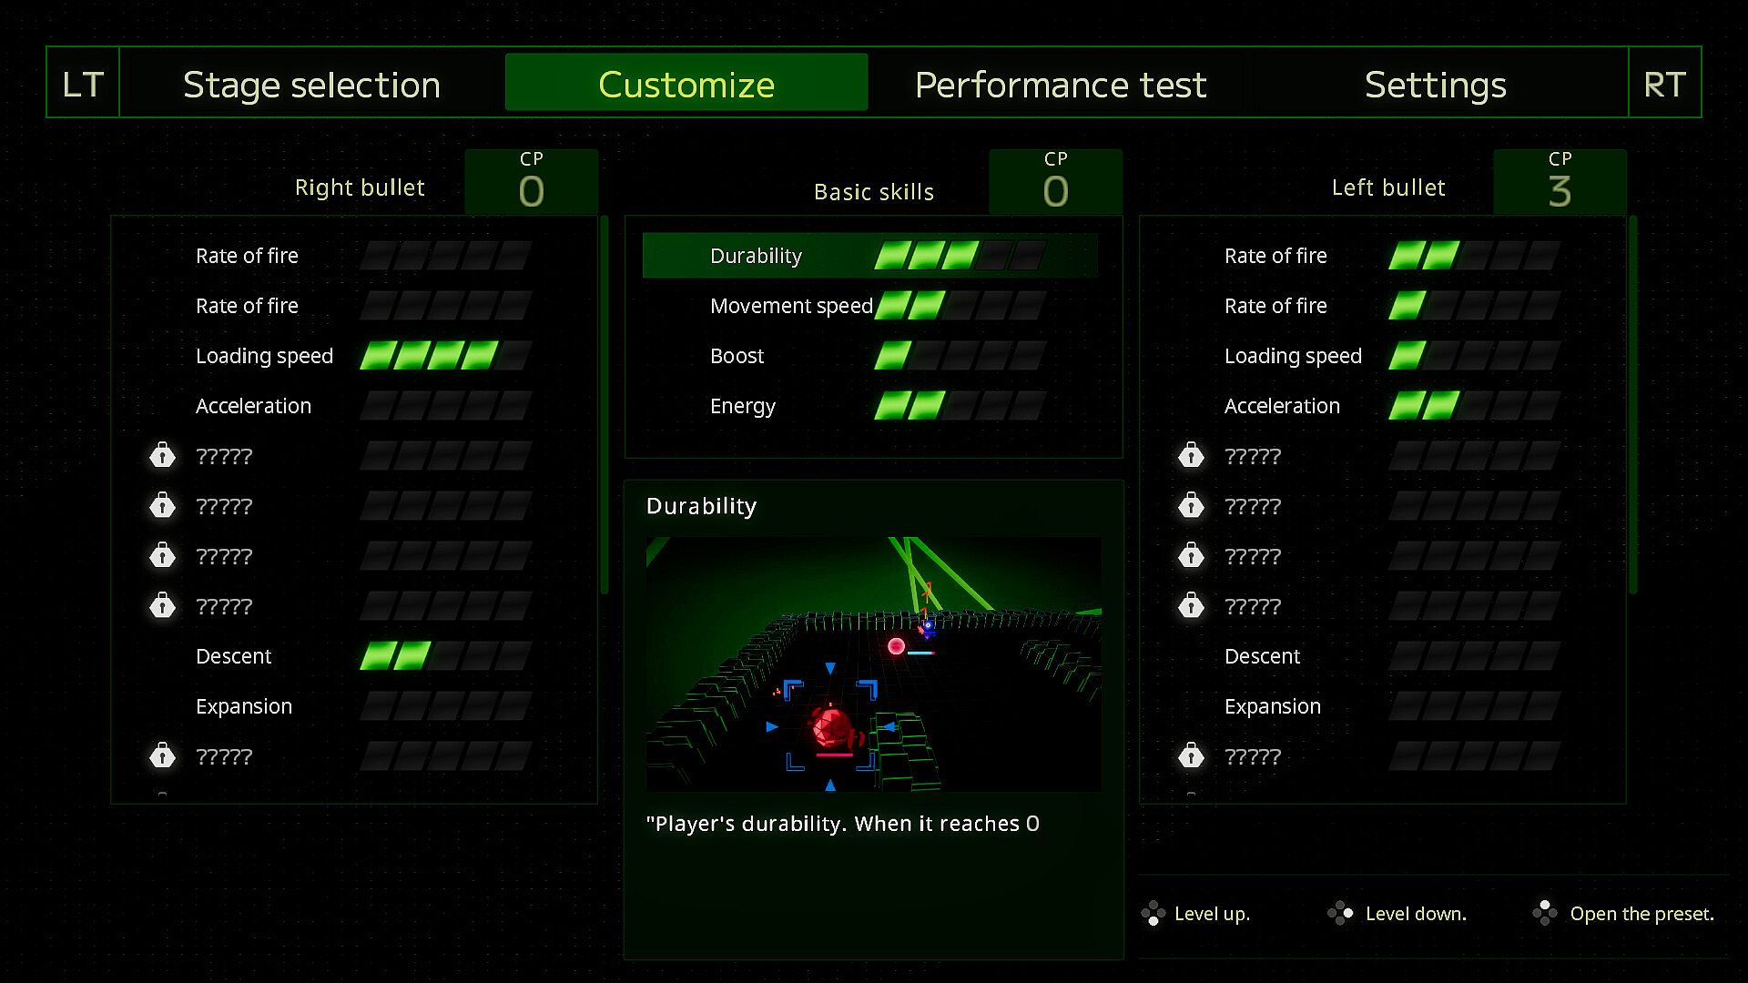Select the Boost skill entry
The image size is (1748, 983).
click(x=737, y=356)
